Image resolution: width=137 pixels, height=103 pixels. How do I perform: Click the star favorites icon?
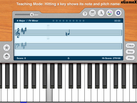(x=7, y=47)
